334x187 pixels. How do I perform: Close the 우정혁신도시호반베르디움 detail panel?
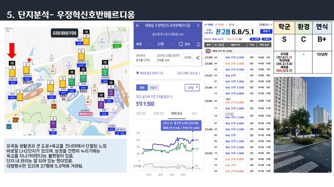coord(198,25)
